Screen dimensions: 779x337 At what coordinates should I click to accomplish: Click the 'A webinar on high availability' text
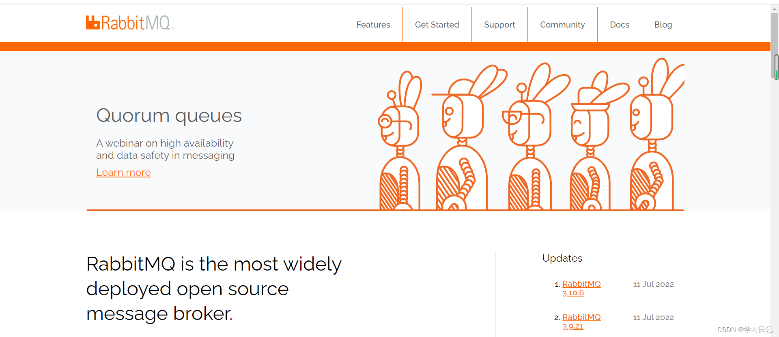click(x=165, y=143)
